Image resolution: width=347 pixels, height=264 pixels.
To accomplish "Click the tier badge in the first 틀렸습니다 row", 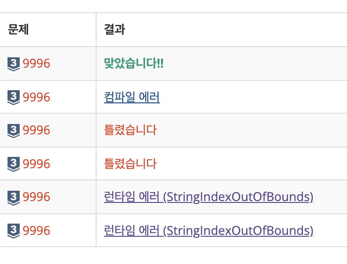I will coord(14,131).
